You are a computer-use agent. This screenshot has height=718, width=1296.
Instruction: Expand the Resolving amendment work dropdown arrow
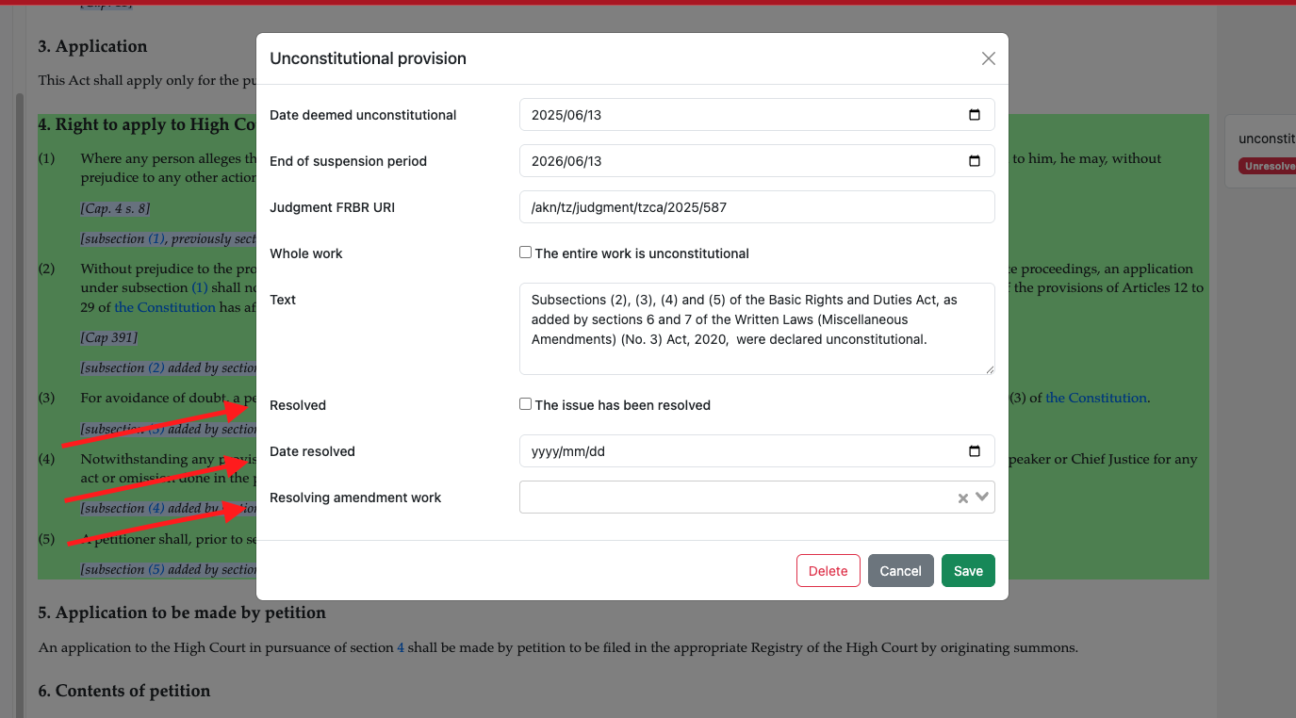982,497
